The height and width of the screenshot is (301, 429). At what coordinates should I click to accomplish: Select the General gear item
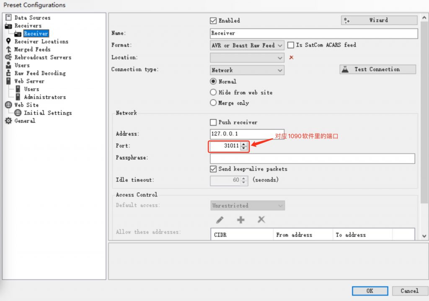point(25,121)
